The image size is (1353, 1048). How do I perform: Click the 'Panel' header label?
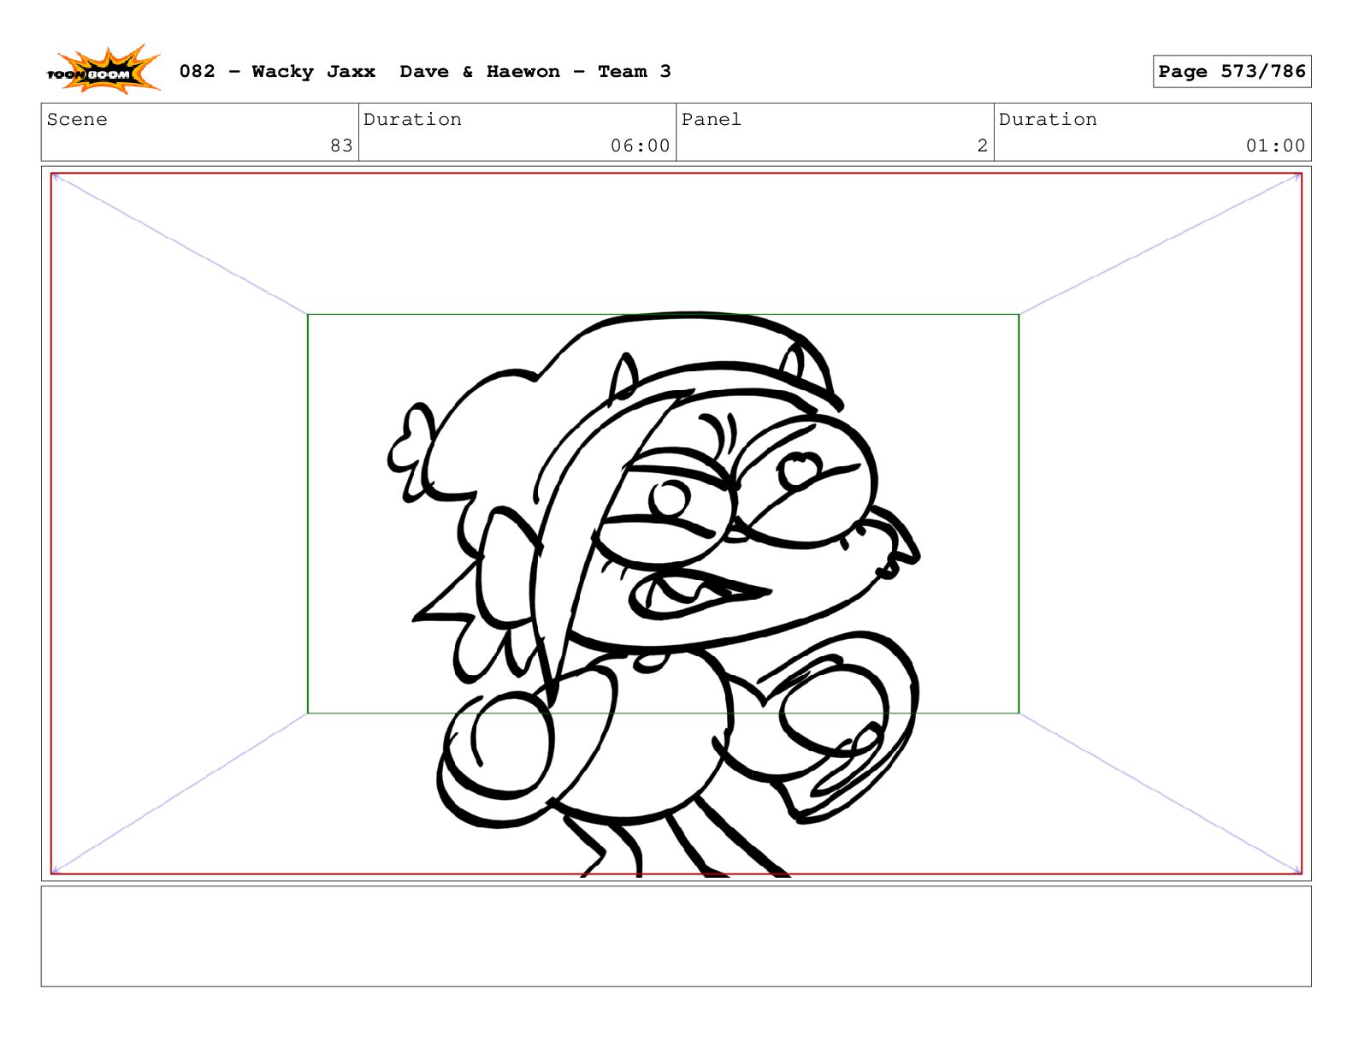click(x=711, y=119)
